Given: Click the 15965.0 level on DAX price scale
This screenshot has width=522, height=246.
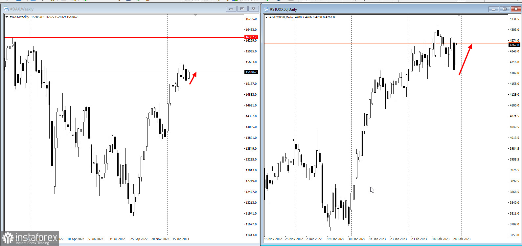Looking at the screenshot, I should pyautogui.click(x=251, y=51).
